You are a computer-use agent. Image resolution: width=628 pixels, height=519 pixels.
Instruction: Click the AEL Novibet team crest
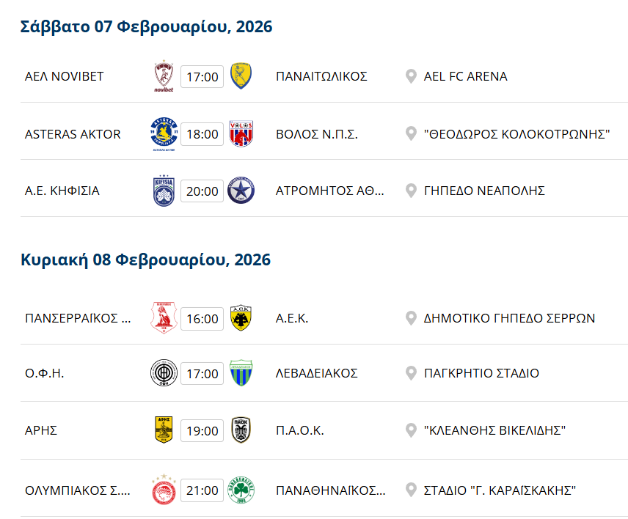[164, 76]
